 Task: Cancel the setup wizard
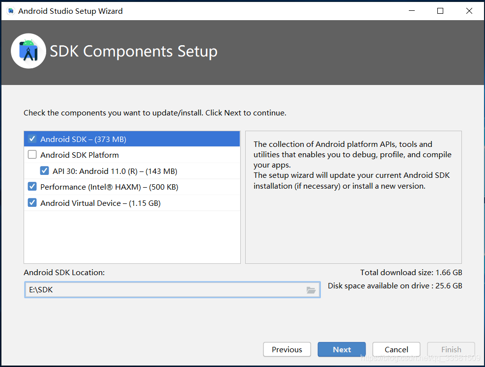coord(396,349)
